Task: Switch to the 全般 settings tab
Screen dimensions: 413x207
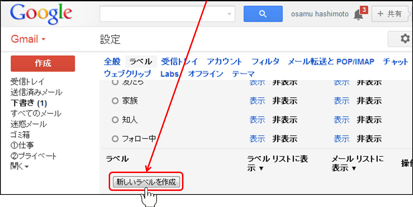Action: (x=112, y=61)
